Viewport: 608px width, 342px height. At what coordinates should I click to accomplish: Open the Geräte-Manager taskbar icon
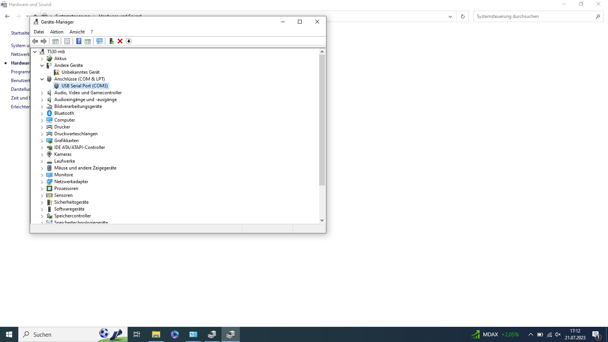(x=231, y=334)
